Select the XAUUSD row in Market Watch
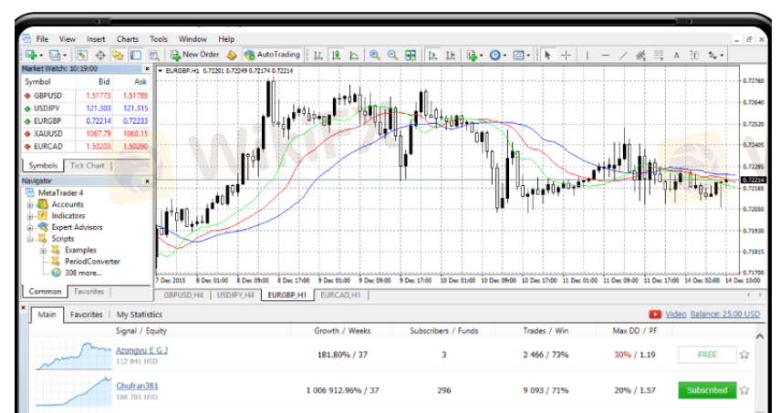 coord(50,132)
